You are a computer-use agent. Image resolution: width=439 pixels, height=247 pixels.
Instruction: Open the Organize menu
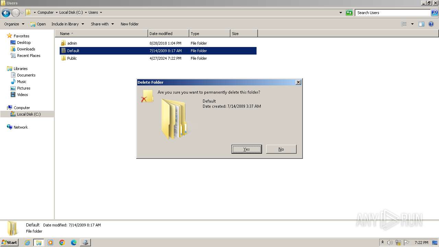(14, 24)
